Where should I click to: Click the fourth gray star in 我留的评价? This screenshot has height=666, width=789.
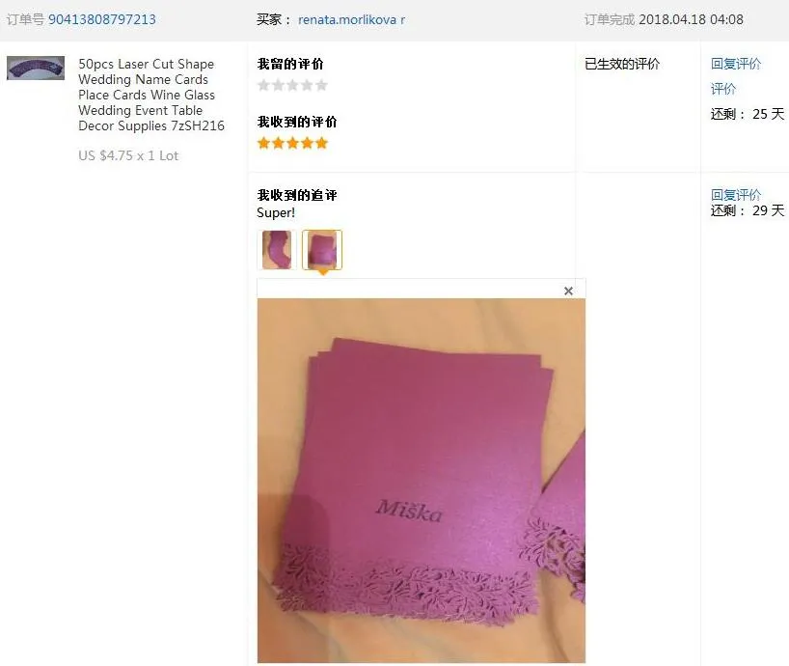(x=307, y=85)
